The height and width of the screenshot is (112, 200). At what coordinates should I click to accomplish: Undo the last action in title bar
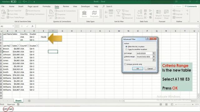tap(24, 2)
